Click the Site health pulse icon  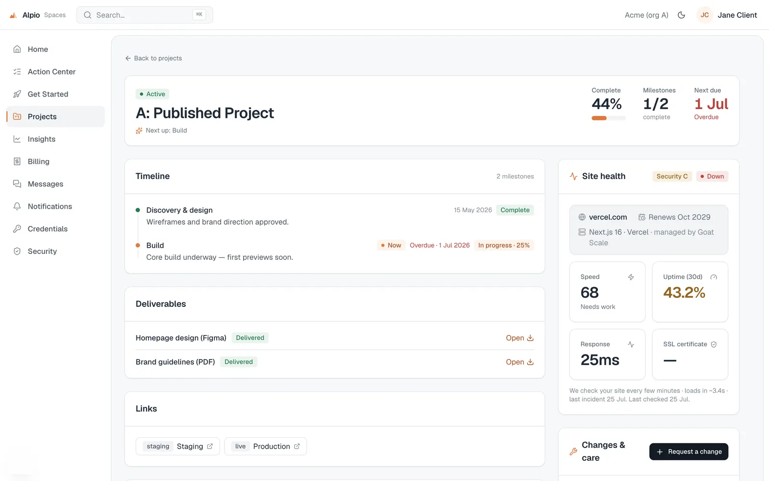pos(573,176)
